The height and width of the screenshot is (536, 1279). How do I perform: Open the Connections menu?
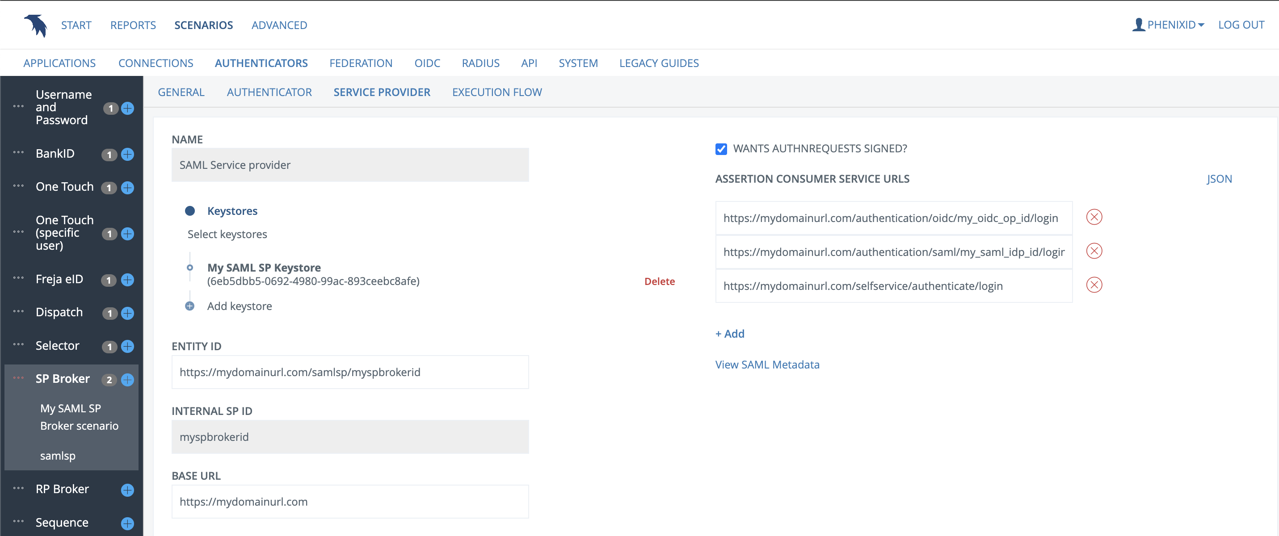(156, 63)
